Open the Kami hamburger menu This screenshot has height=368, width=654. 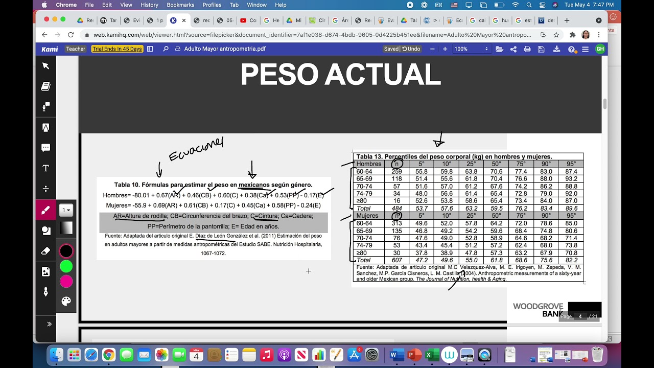[x=586, y=49]
